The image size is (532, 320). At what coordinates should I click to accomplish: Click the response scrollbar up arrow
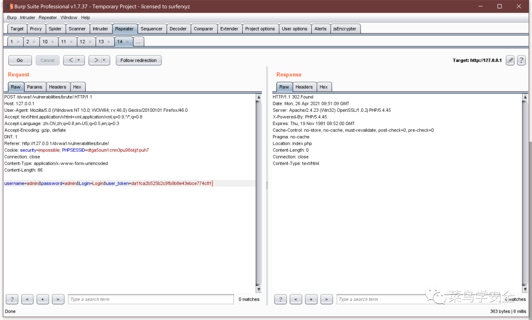pos(525,97)
